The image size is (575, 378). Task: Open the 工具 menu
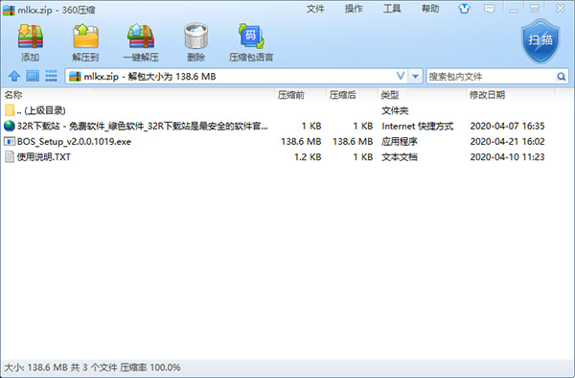(x=392, y=9)
